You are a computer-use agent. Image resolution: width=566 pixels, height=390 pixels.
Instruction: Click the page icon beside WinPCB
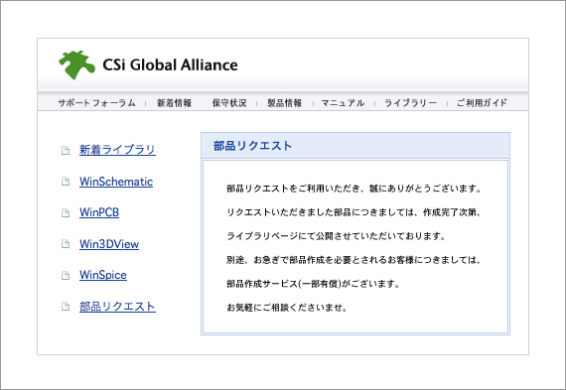[66, 212]
